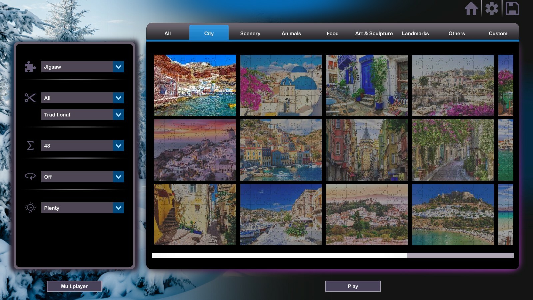The height and width of the screenshot is (300, 533).
Task: Open the Custom tab
Action: click(498, 33)
